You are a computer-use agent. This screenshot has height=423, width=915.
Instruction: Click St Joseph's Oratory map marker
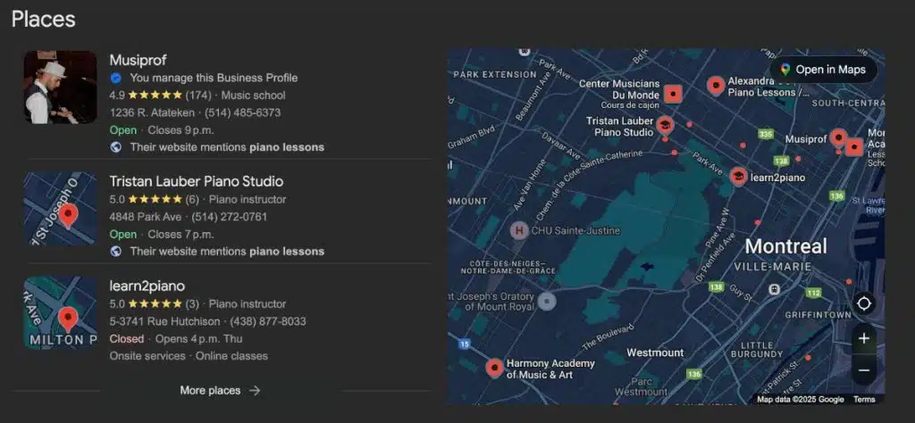pyautogui.click(x=547, y=302)
